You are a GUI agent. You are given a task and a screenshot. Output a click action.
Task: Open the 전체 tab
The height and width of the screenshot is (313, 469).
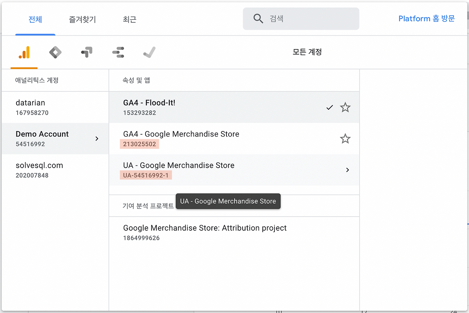[x=35, y=19]
